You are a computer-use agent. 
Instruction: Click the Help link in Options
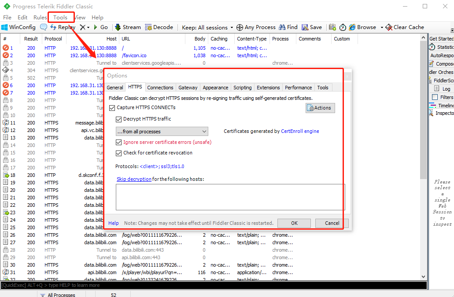114,223
